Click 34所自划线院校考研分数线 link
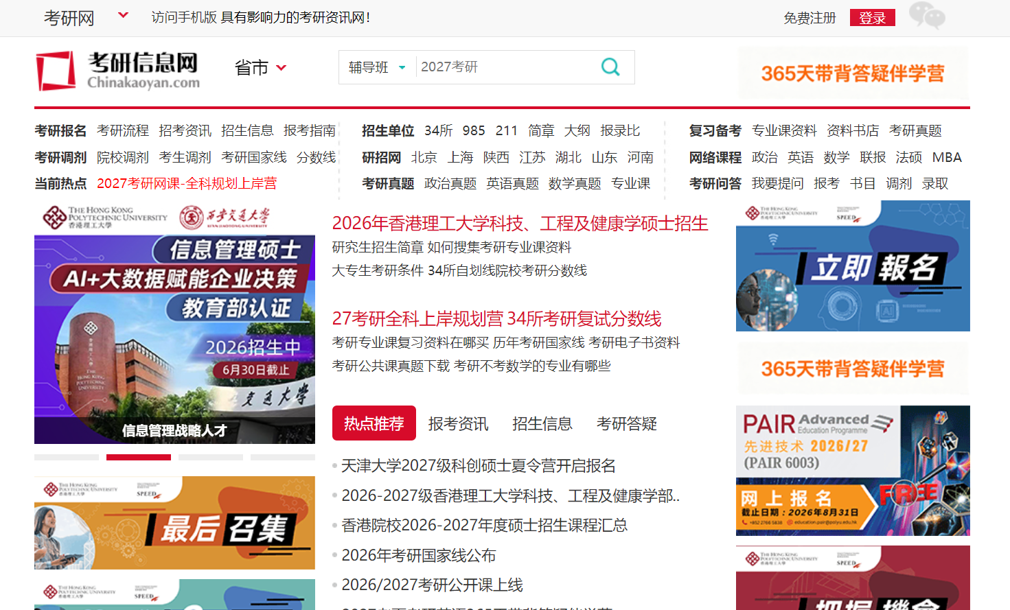The width and height of the screenshot is (1010, 610). 507,270
